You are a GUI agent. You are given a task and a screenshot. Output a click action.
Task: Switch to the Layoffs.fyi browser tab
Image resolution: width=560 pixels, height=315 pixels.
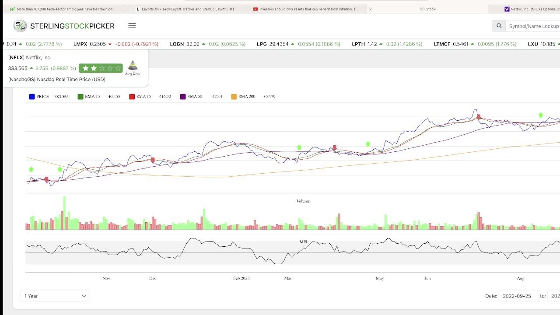point(186,9)
